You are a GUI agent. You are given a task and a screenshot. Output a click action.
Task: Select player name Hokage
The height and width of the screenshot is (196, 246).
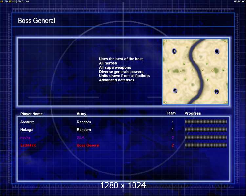point(27,130)
